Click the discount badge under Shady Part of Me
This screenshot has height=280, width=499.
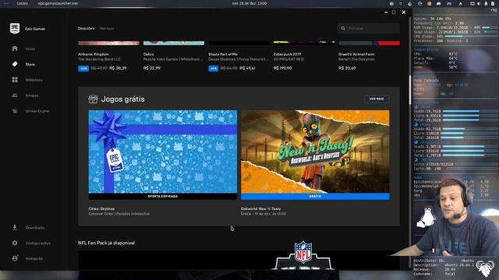(213, 68)
